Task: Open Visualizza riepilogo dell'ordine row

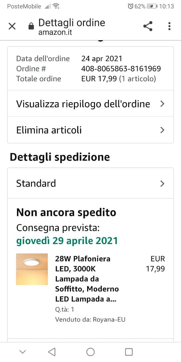Action: pos(83,104)
